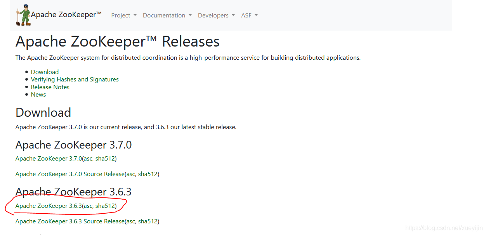Open sha512 hash for ZooKeeper 3.7.0 binary
486x235 pixels.
click(x=105, y=158)
